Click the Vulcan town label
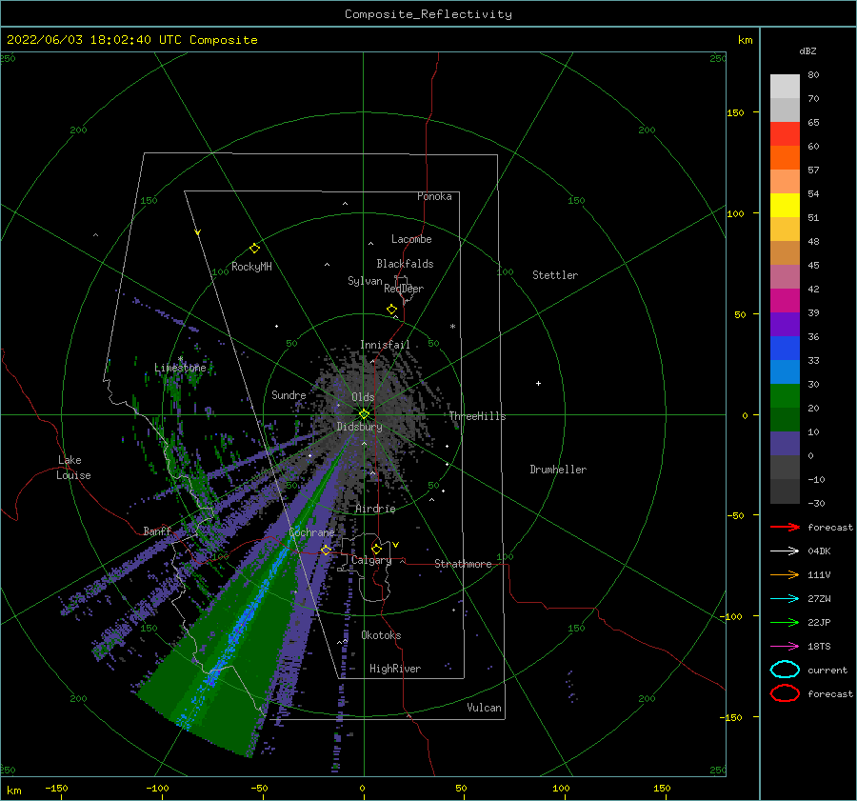The height and width of the screenshot is (801, 857). pyautogui.click(x=484, y=708)
